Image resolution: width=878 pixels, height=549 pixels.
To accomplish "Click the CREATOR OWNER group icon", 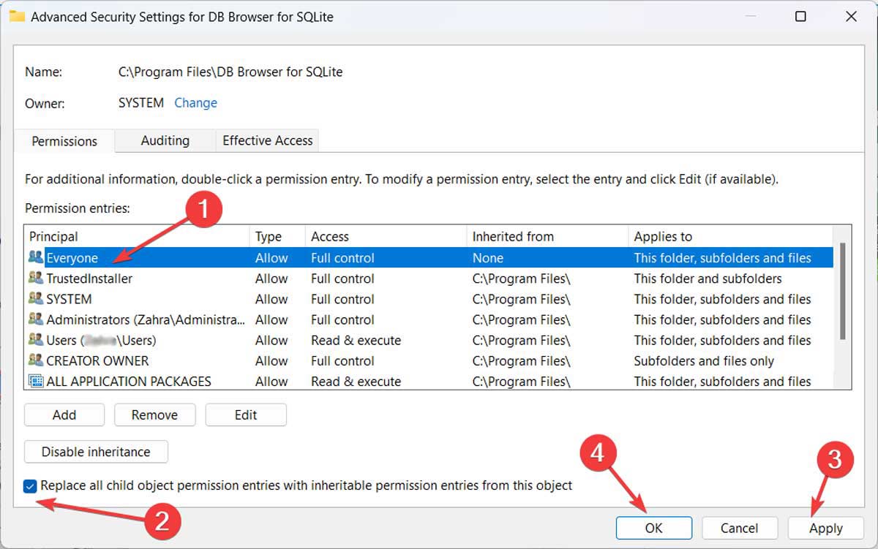I will pos(36,360).
